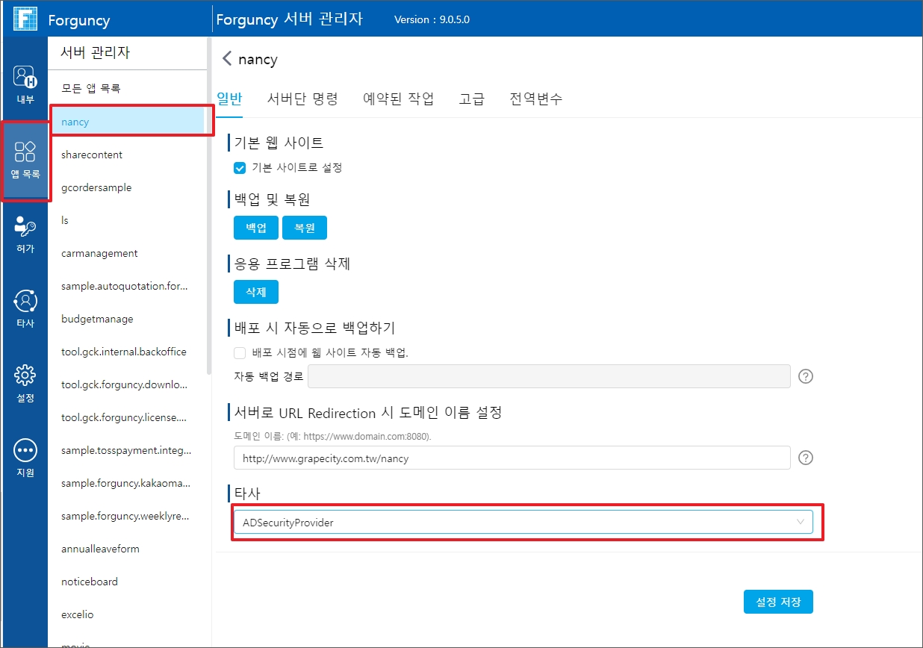Viewport: 923px width, 648px height.
Task: Open the 허가 permissions icon
Action: 25,233
